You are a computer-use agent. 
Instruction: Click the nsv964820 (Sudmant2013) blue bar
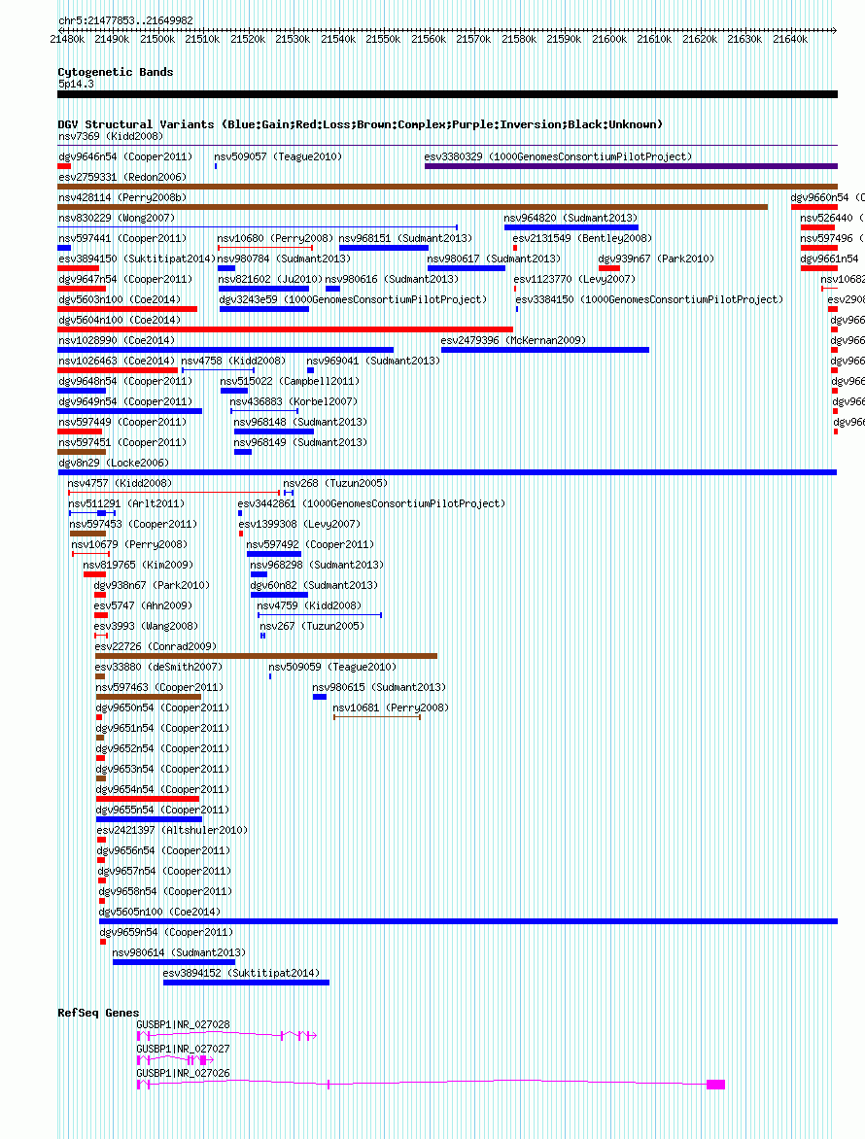571,227
